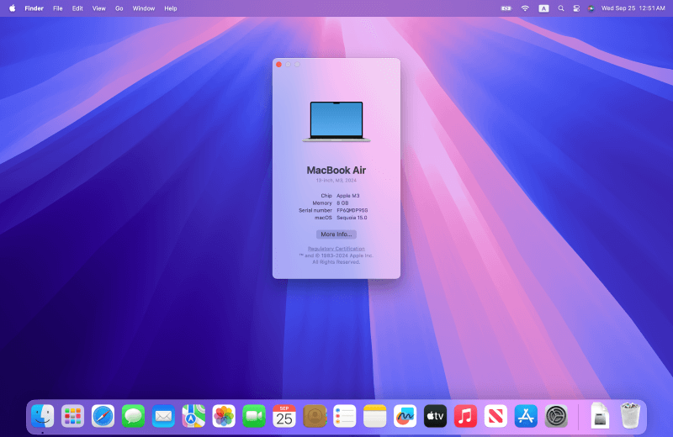Open the Help menu
The width and height of the screenshot is (673, 437).
[x=171, y=8]
